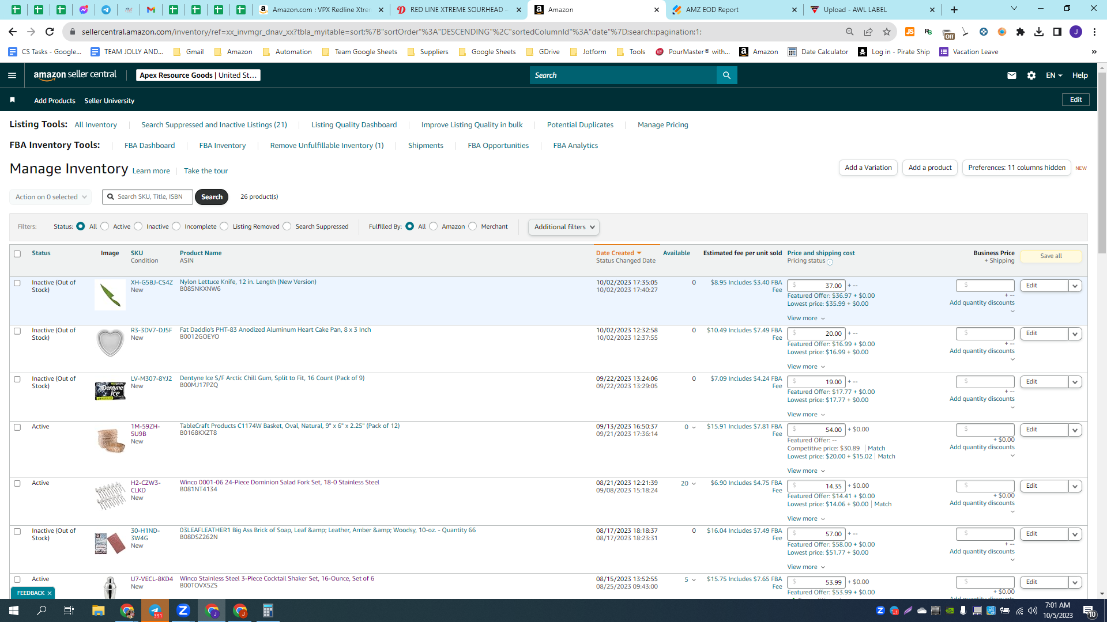
Task: Open the Additional filters dropdown
Action: (564, 227)
